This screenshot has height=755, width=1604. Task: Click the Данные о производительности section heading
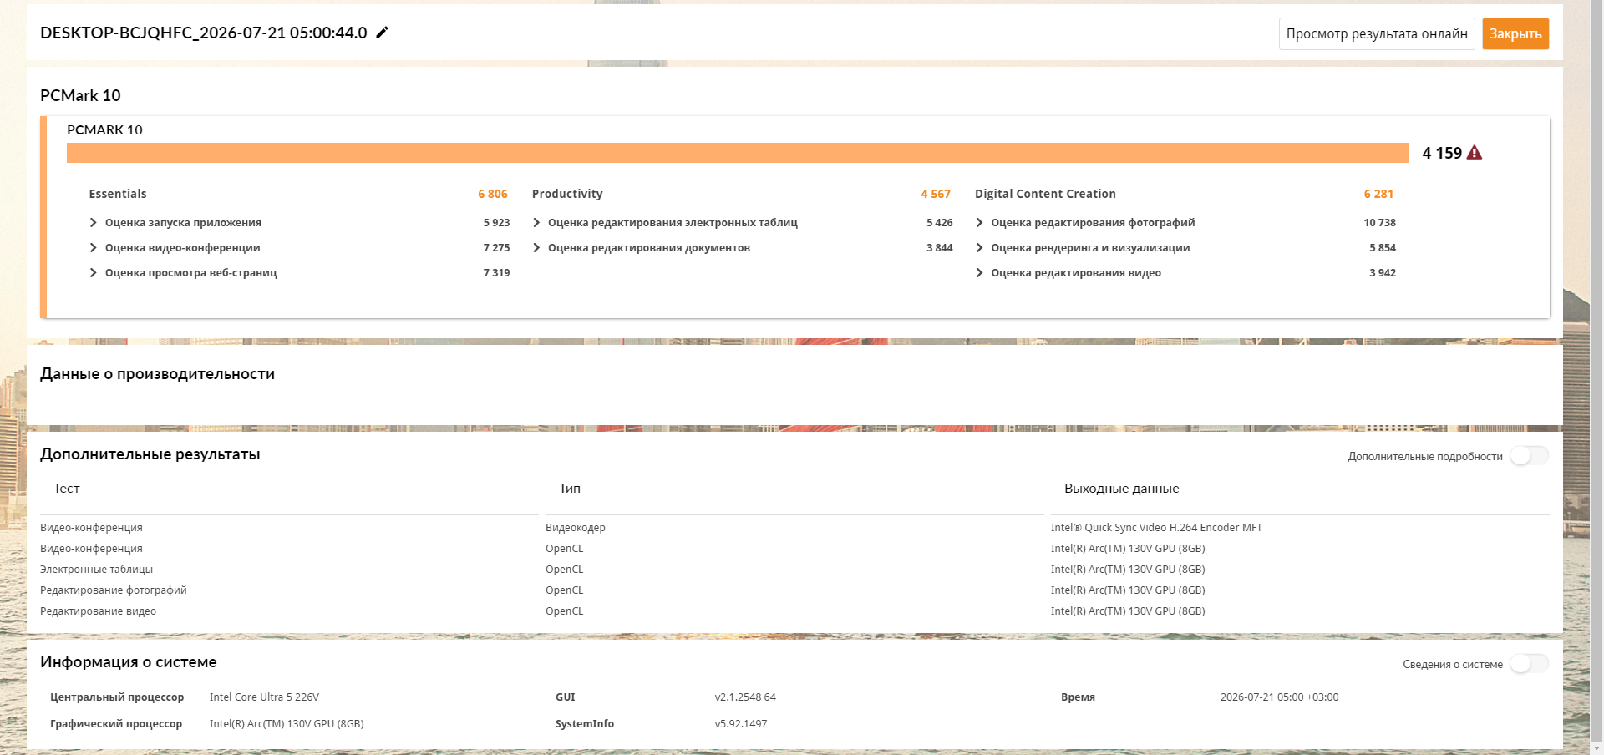pyautogui.click(x=157, y=374)
